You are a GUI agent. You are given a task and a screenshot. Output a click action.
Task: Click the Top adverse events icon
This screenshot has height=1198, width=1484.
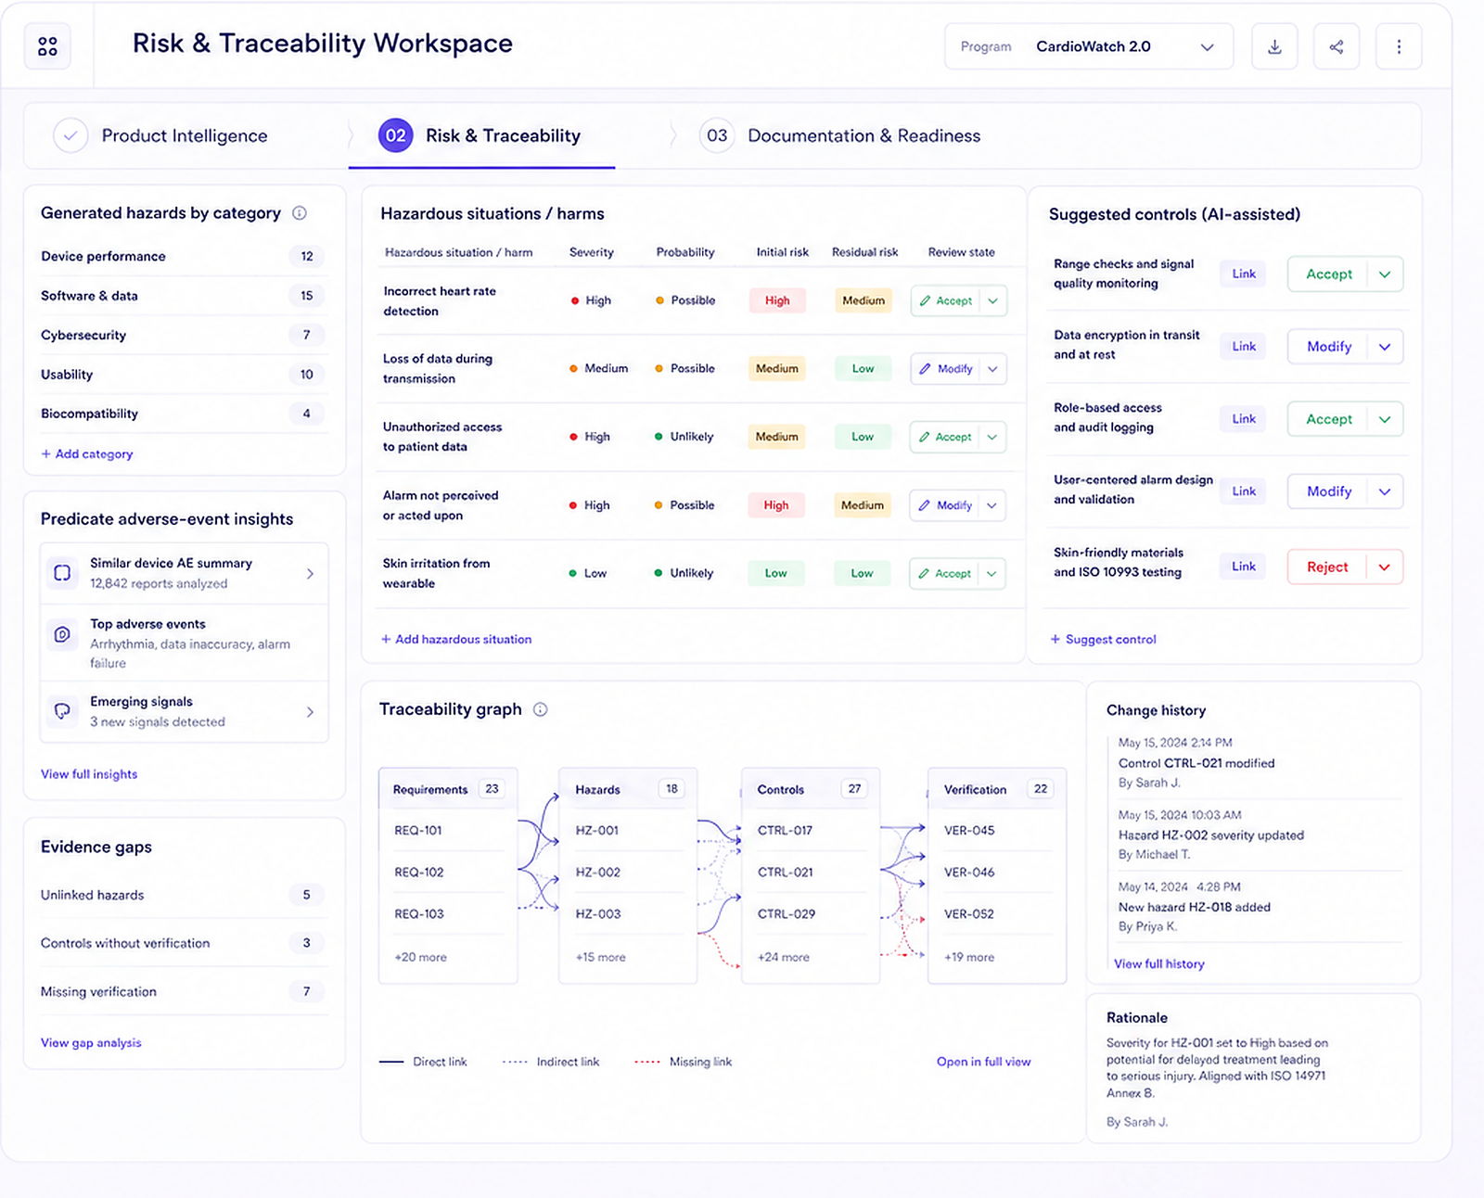click(62, 634)
